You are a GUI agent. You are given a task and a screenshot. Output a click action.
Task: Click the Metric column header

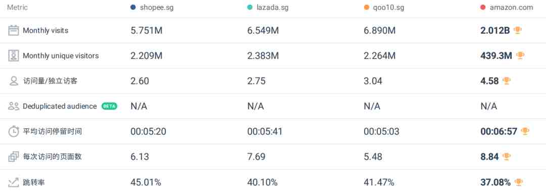click(x=17, y=7)
